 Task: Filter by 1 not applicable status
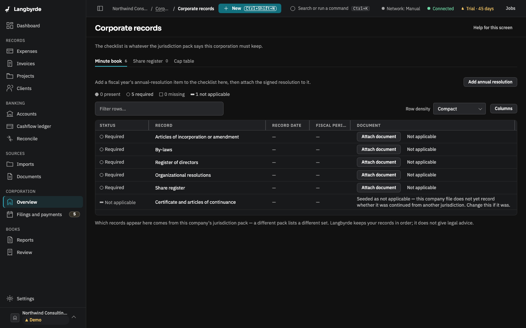point(210,94)
